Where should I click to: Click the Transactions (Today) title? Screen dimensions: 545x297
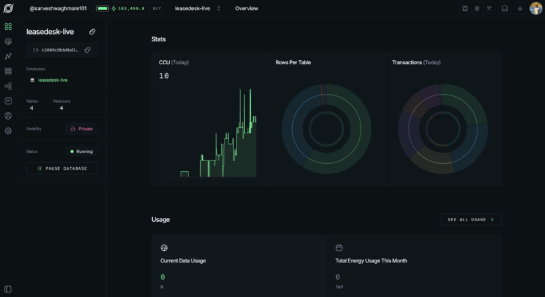[x=417, y=63]
